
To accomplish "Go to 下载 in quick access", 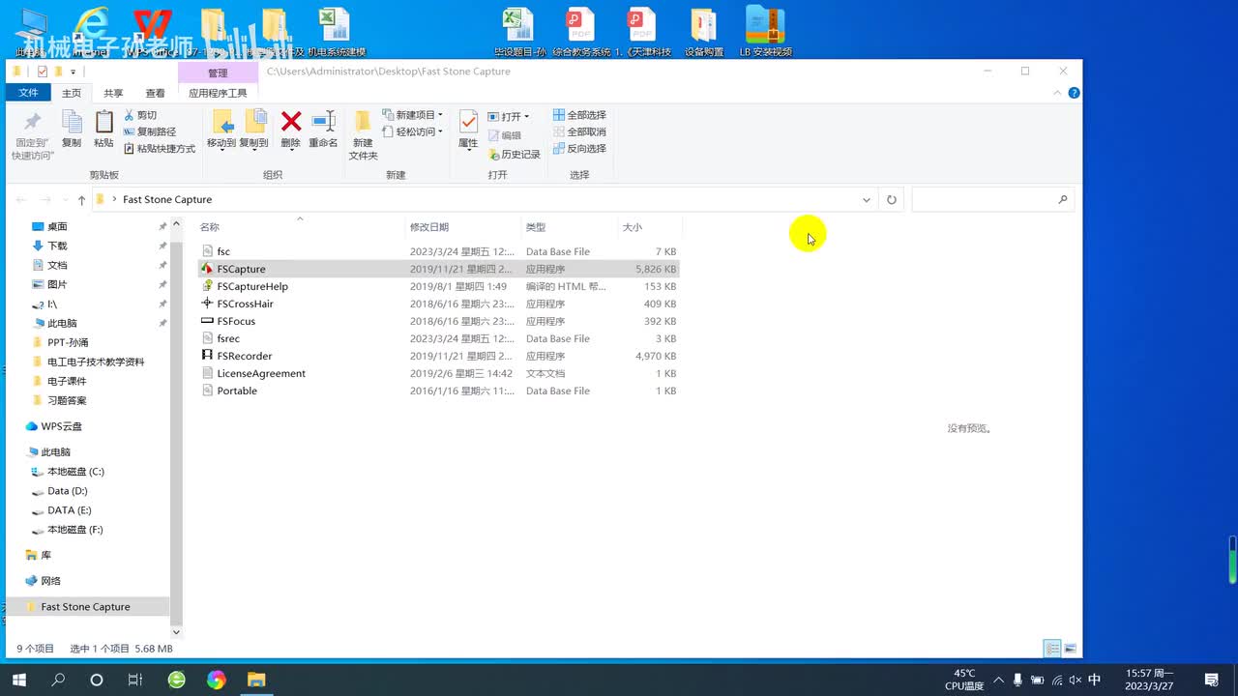I will pos(57,246).
